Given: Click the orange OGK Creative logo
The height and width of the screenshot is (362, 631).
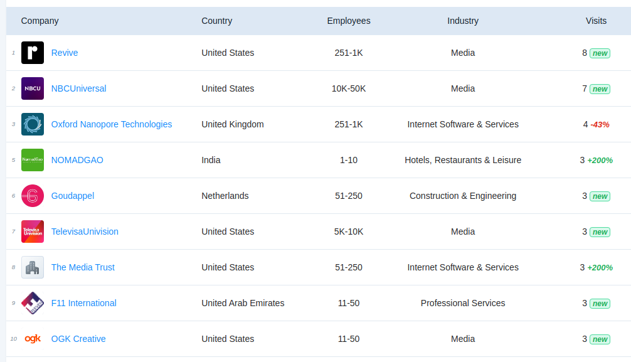Looking at the screenshot, I should click(x=33, y=339).
